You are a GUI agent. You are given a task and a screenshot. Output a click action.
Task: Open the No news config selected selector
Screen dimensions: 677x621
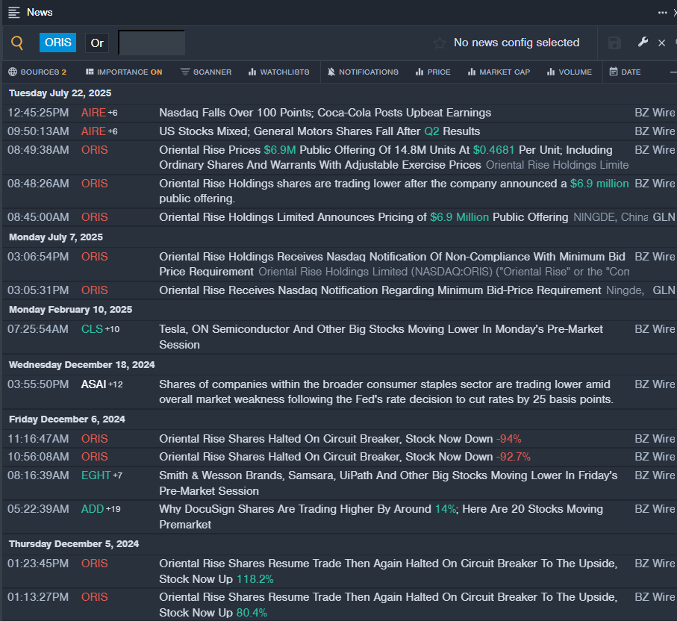pyautogui.click(x=517, y=43)
